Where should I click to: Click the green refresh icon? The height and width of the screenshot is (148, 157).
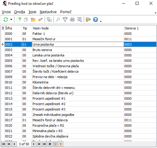coord(6,20)
